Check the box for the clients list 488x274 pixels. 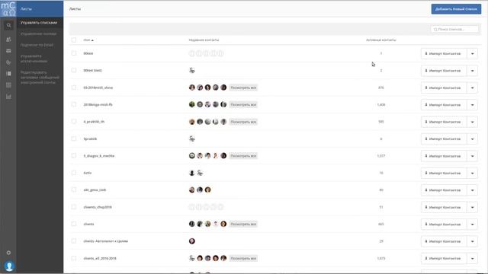pyautogui.click(x=74, y=224)
